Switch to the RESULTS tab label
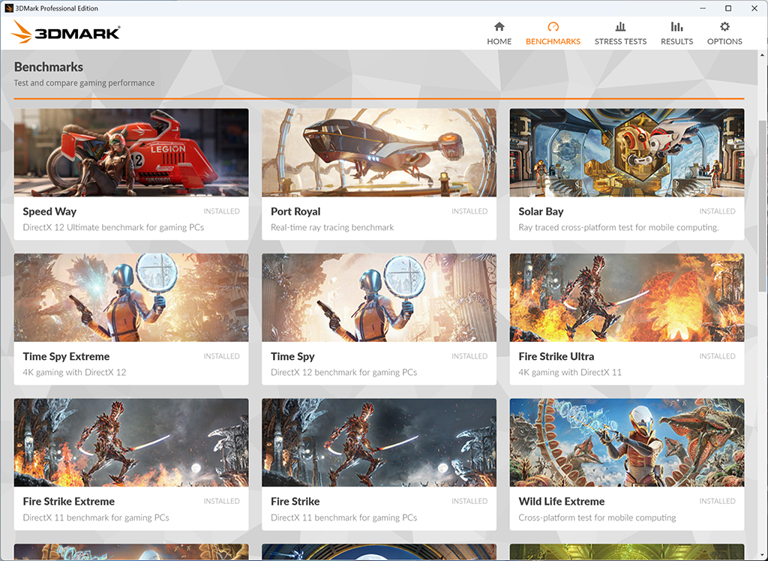The image size is (768, 561). click(677, 42)
